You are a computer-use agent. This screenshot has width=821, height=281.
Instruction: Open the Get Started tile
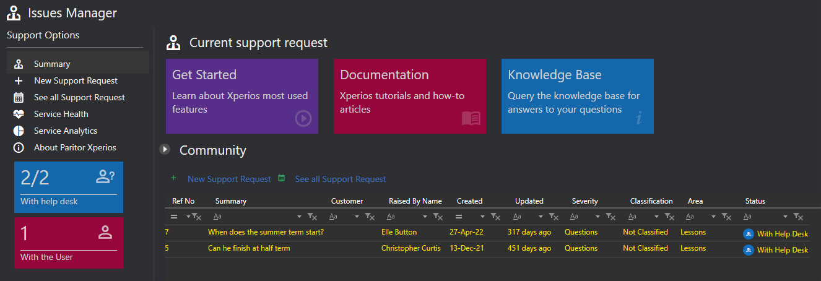[x=242, y=96]
